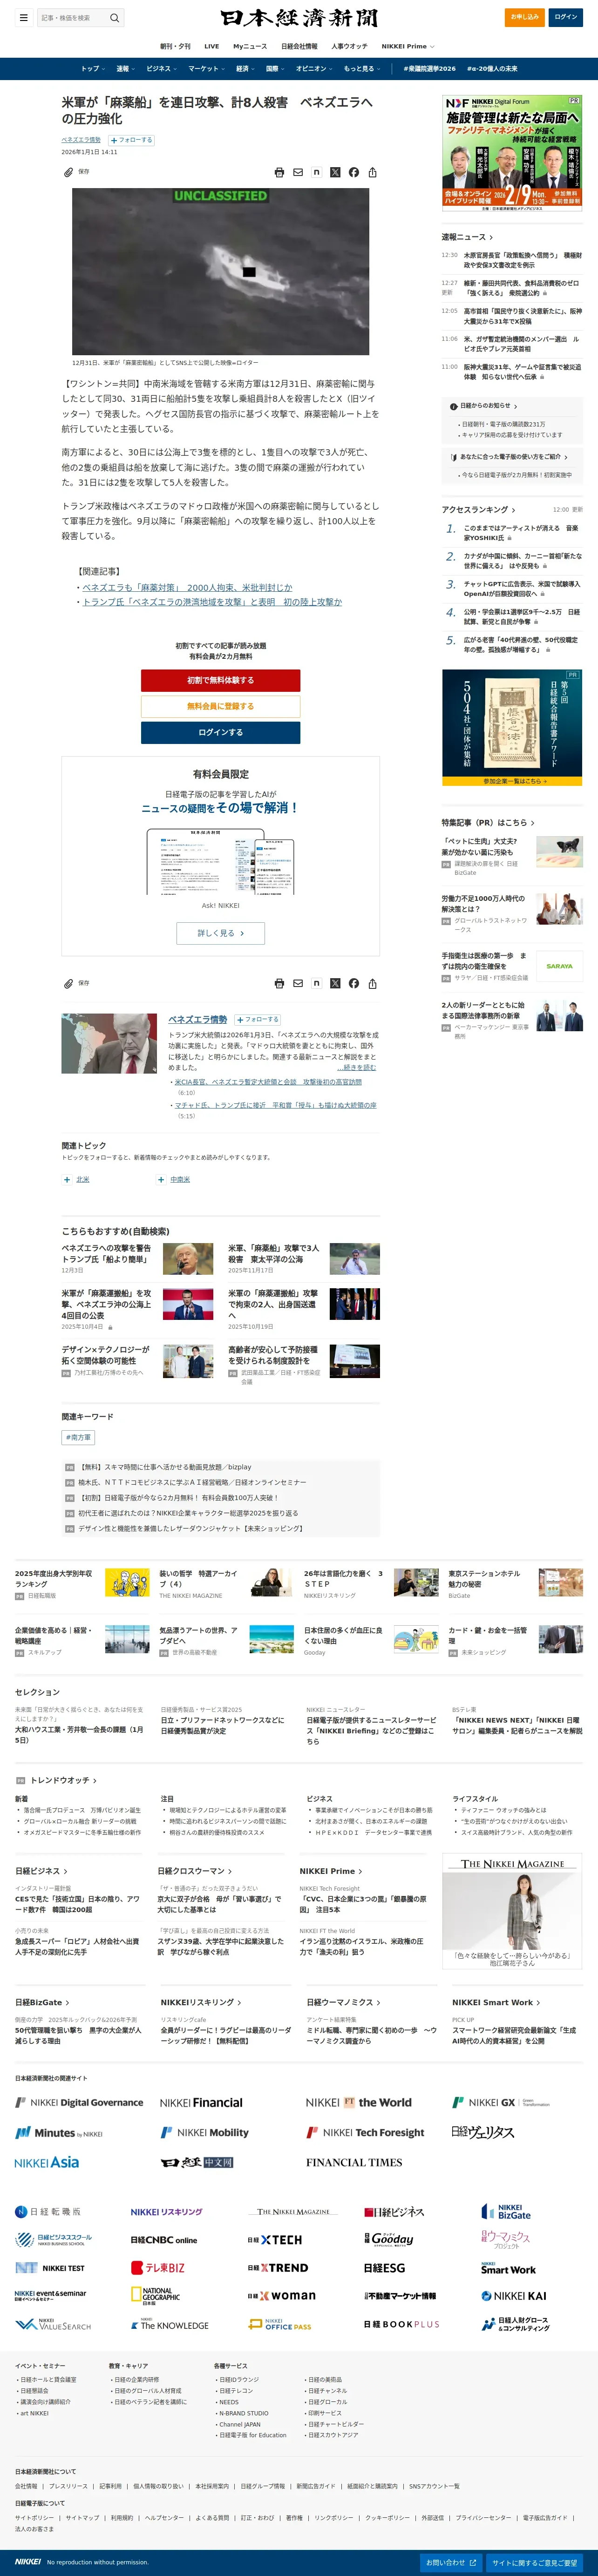Expand the マーケット navigation dropdown
Screen dimensions: 598x2576
tap(206, 69)
